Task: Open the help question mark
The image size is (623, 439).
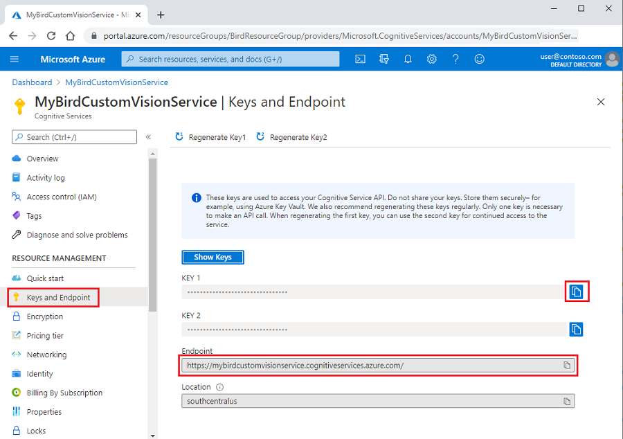Action: (x=455, y=59)
